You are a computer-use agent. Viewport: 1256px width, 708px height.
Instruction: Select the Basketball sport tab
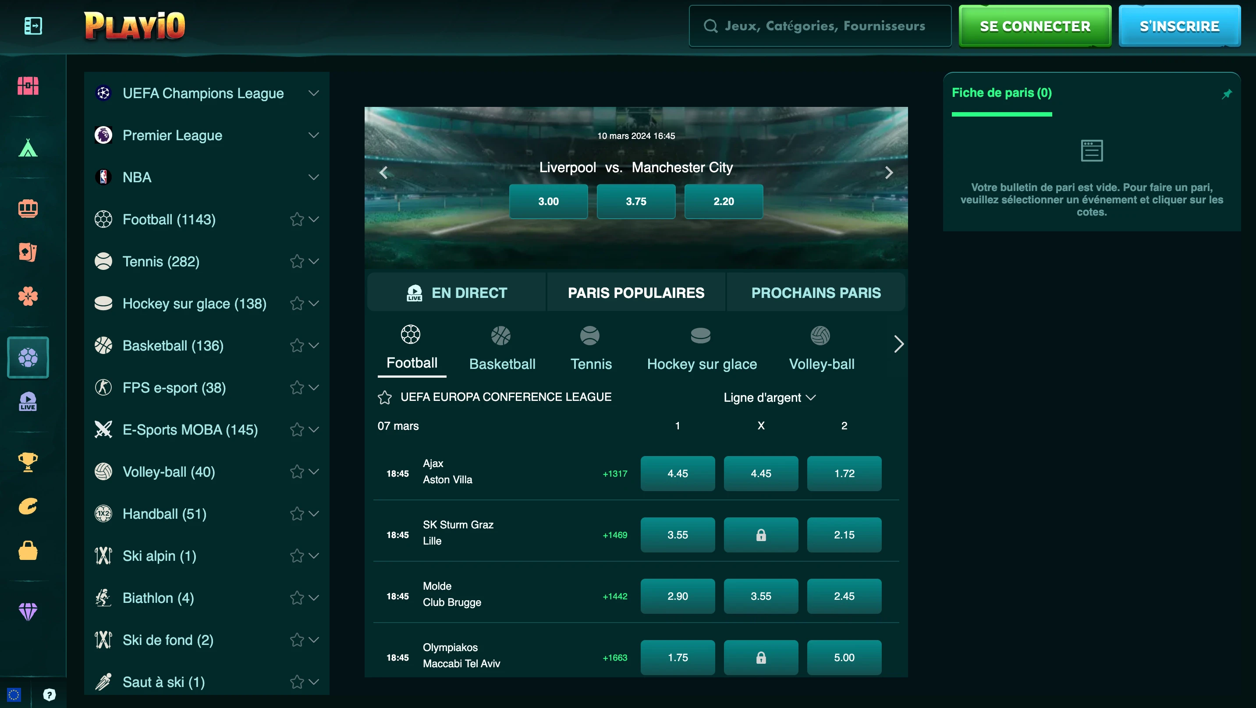coord(502,348)
